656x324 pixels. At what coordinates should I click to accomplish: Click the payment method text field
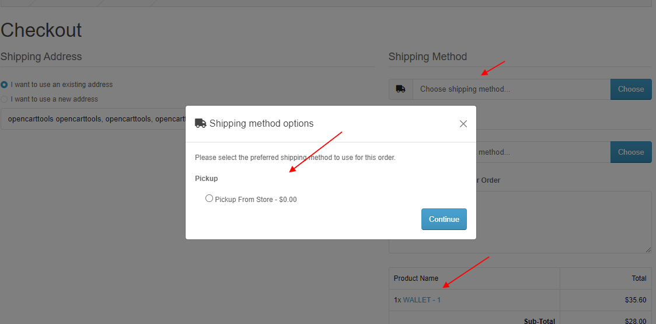tap(543, 152)
